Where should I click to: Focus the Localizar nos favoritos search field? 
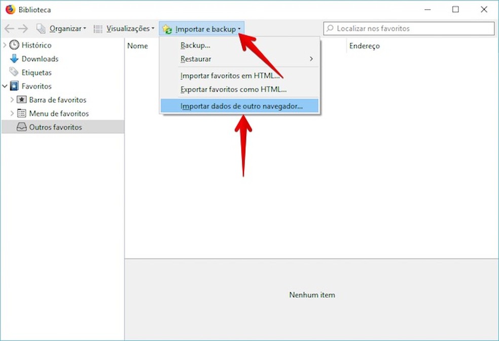tap(409, 28)
